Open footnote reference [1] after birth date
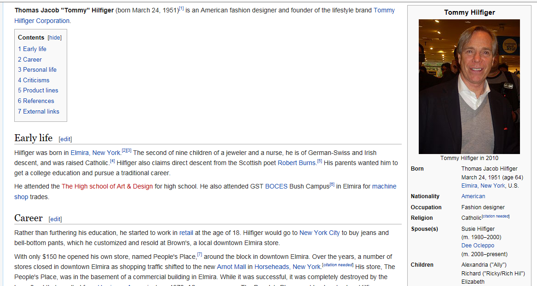This screenshot has height=286, width=537. [181, 8]
